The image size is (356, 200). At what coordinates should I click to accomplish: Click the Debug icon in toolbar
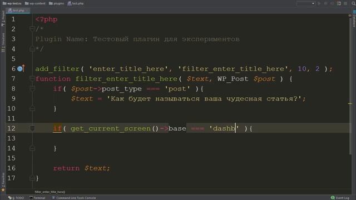pyautogui.click(x=326, y=3)
